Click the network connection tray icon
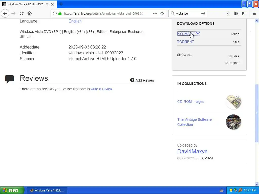 235,190
